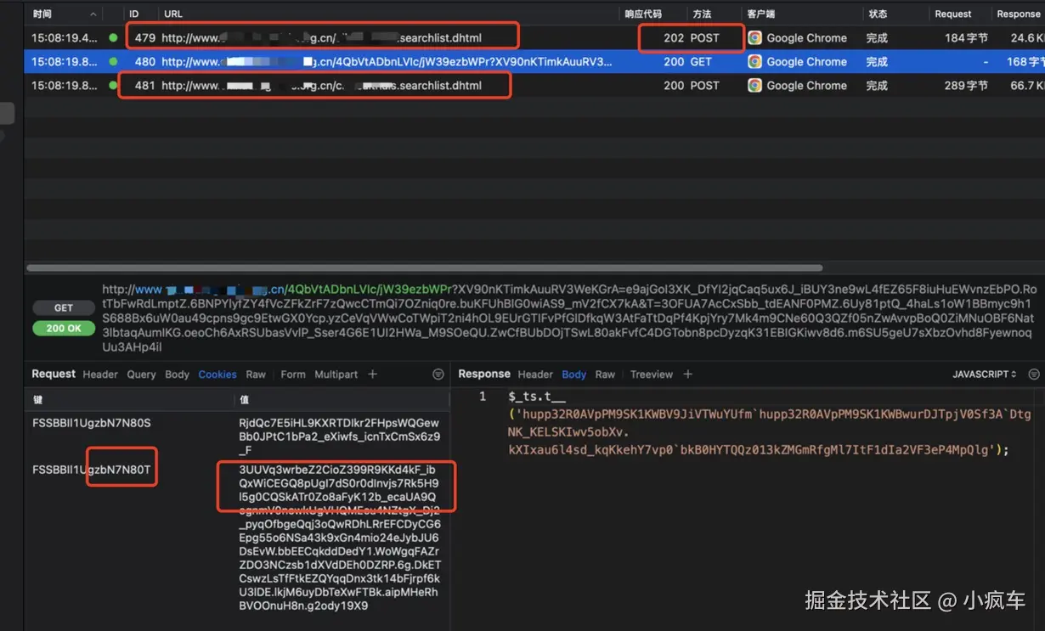Open the Request Query tab
Screen dimensions: 1045x631
click(x=141, y=375)
